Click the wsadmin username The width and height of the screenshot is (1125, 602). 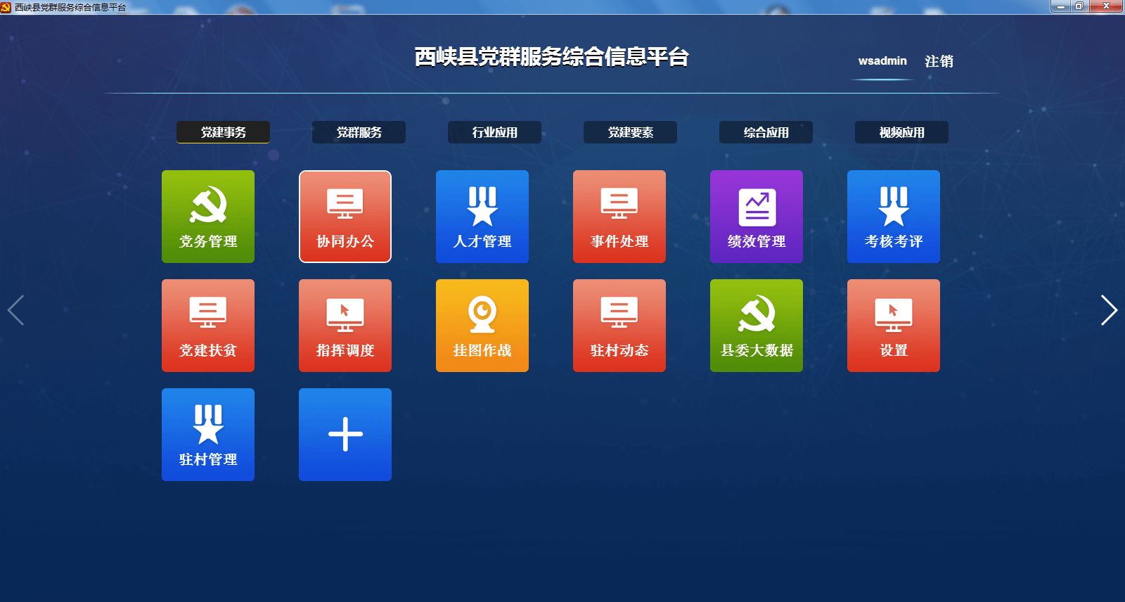click(882, 61)
